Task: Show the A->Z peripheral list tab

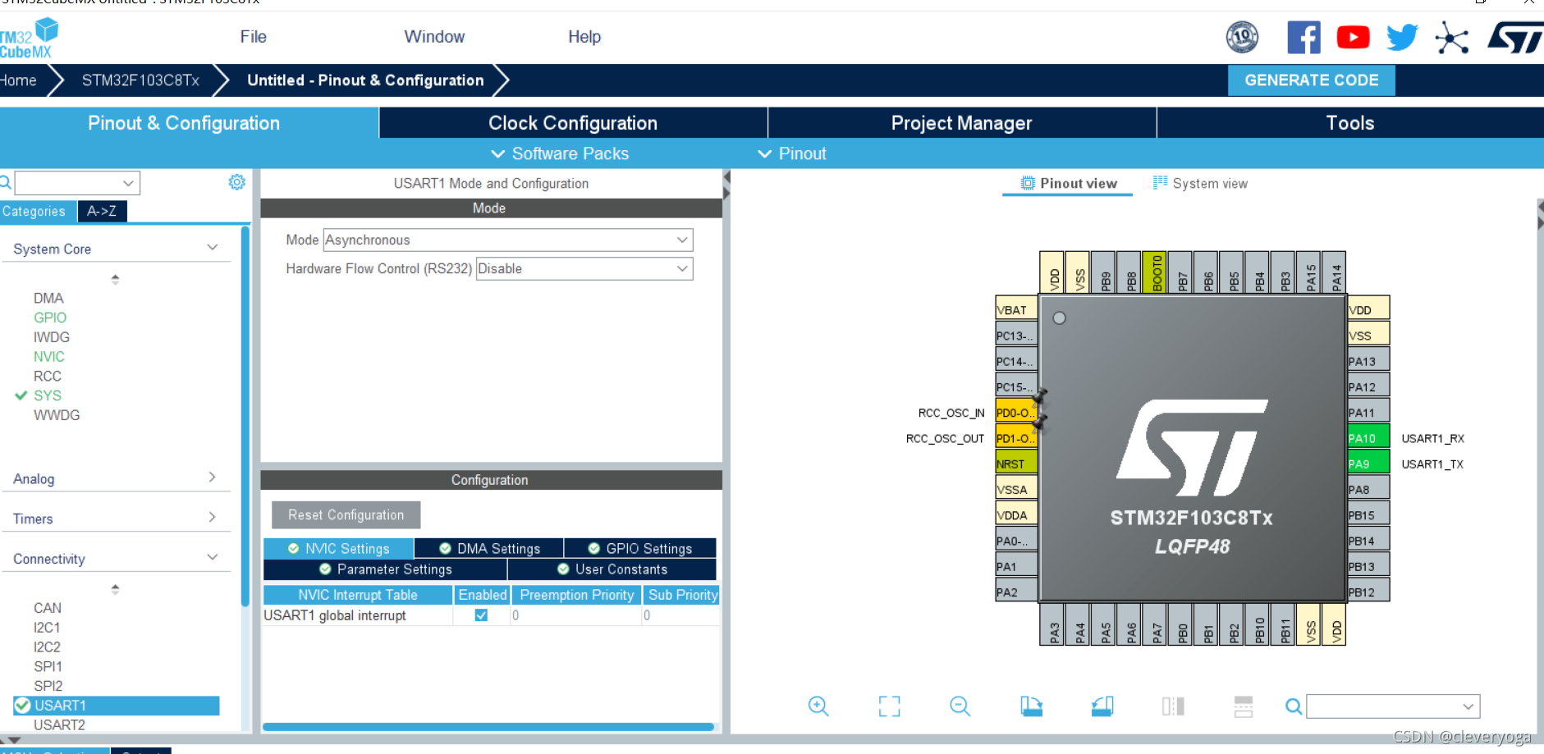Action: click(102, 211)
